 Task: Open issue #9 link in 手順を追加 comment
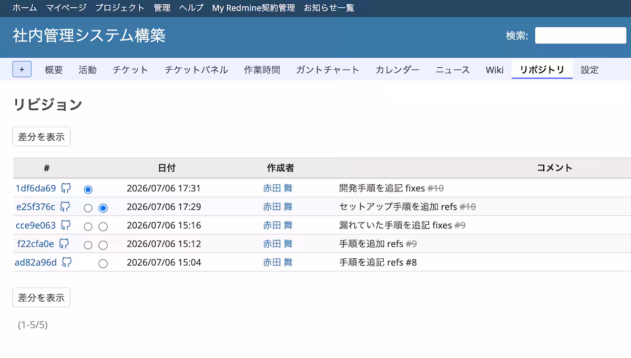pyautogui.click(x=411, y=244)
